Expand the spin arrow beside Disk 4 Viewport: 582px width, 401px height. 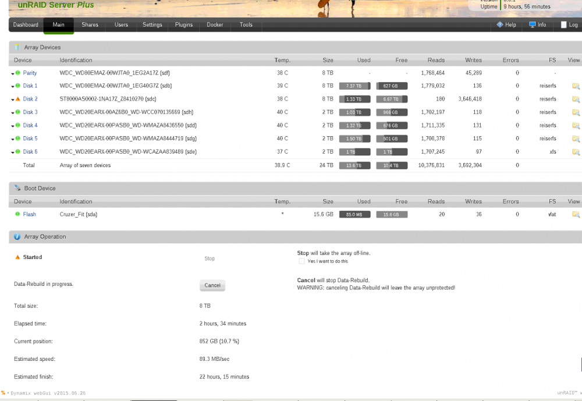click(x=13, y=126)
